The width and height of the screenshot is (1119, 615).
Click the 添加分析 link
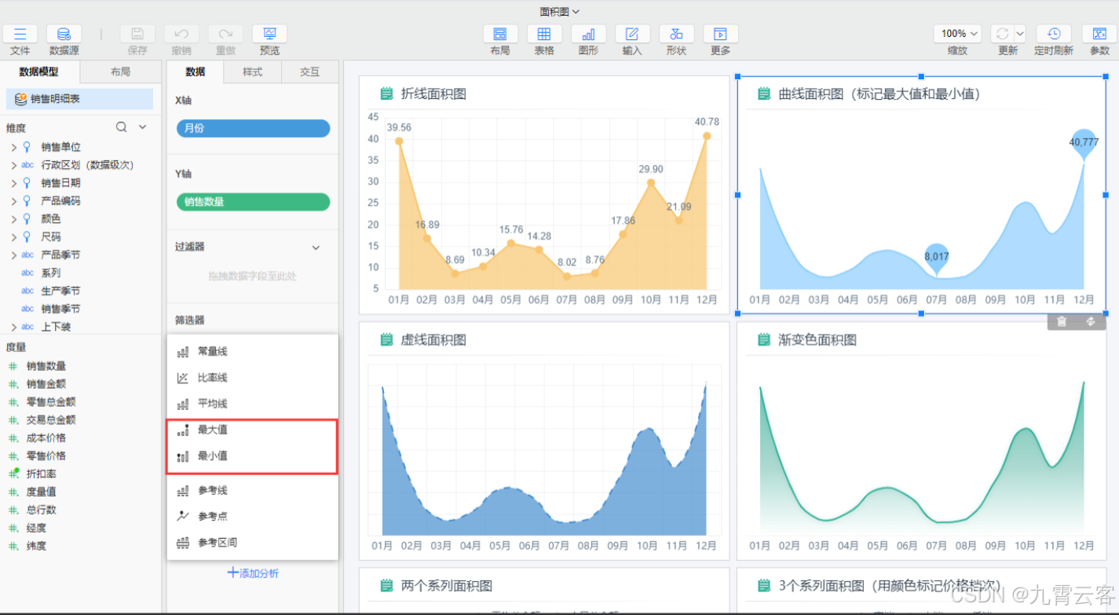tap(253, 573)
